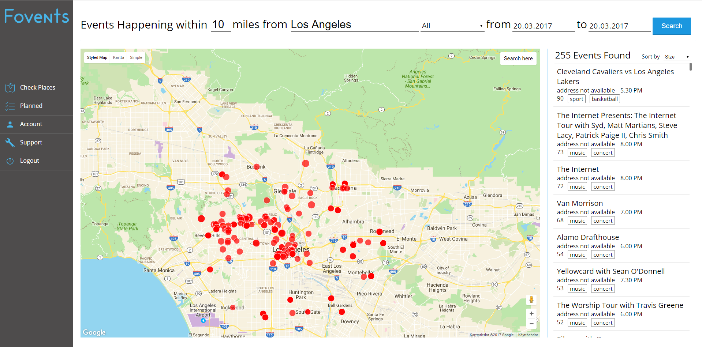
Task: Select the red marker nearest Bel Air
Action: pos(201,219)
